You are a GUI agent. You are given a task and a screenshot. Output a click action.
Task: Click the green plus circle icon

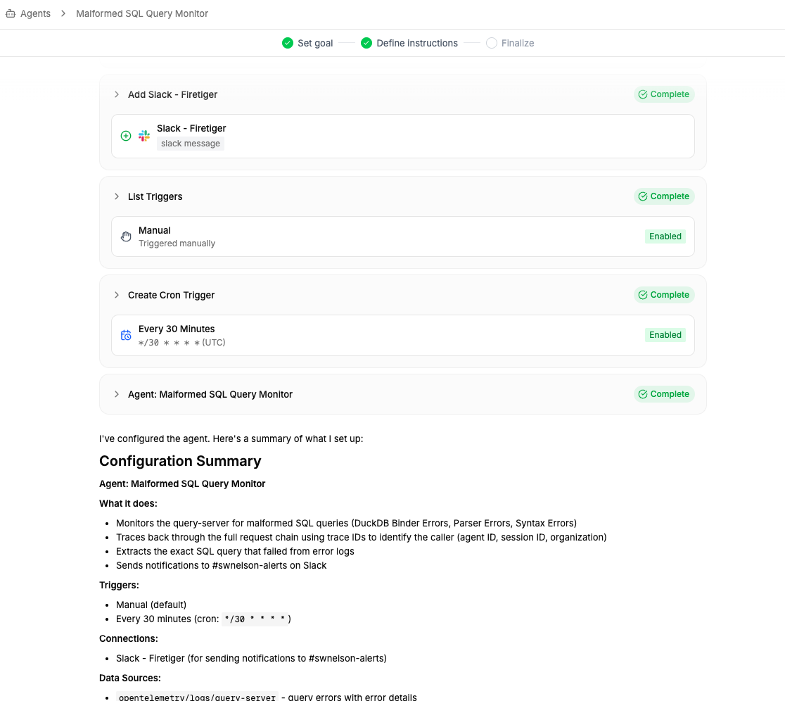point(126,136)
